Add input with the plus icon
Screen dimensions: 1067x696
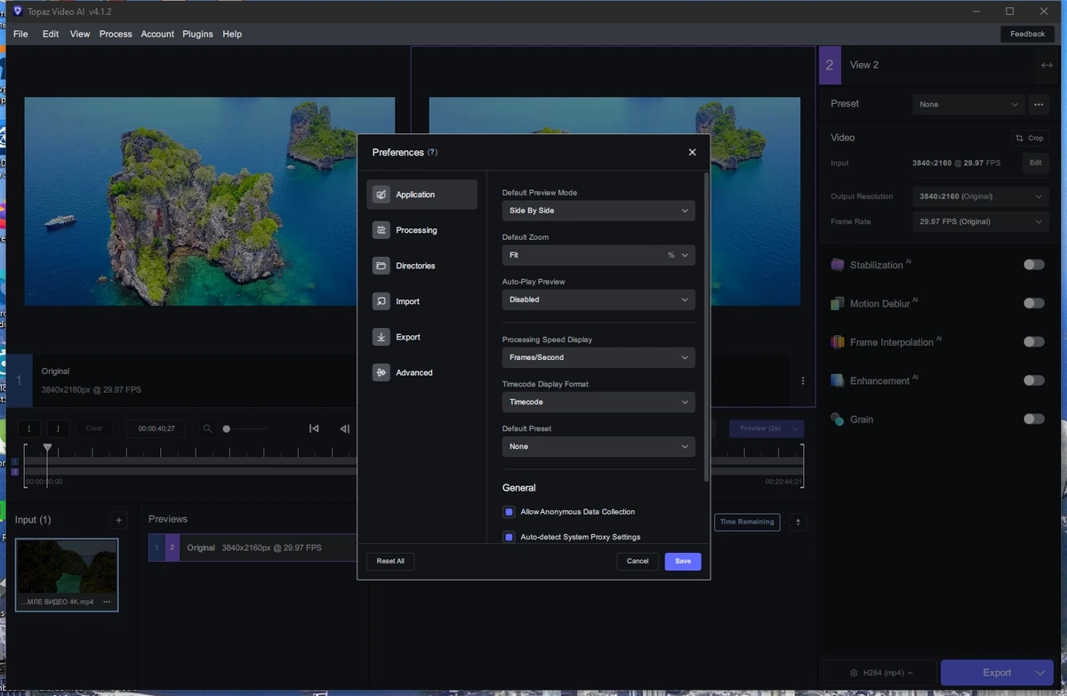[118, 520]
